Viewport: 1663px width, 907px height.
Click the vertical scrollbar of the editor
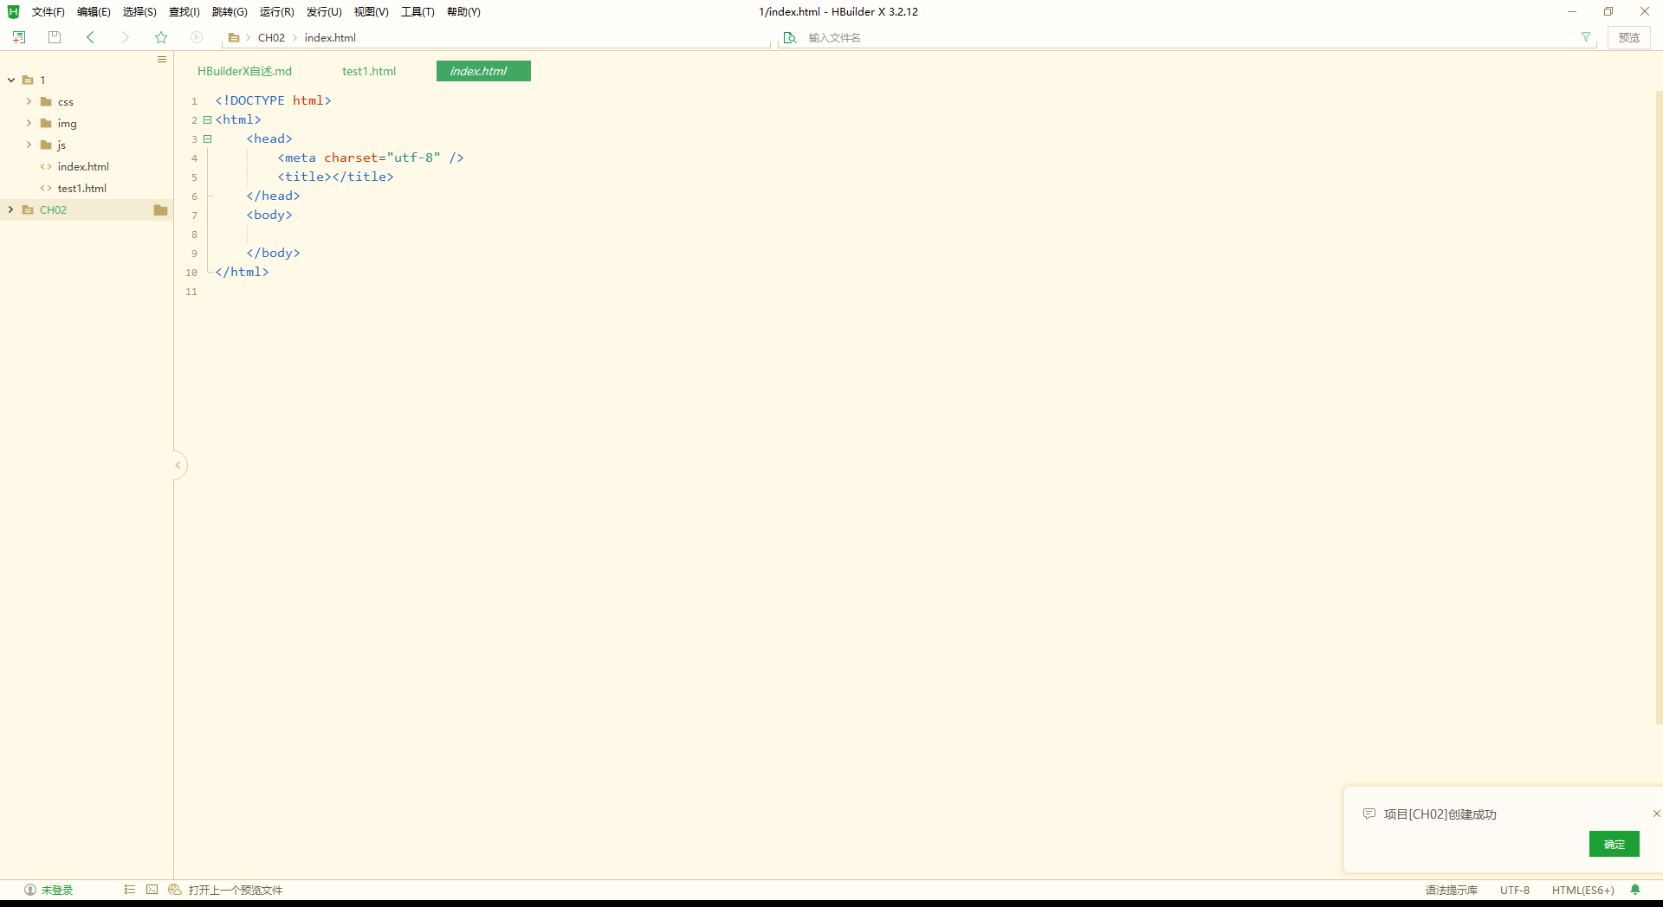1658,407
